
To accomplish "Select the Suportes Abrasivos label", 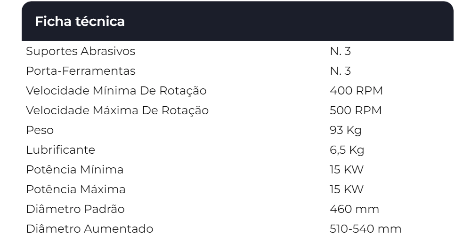I will (x=81, y=51).
